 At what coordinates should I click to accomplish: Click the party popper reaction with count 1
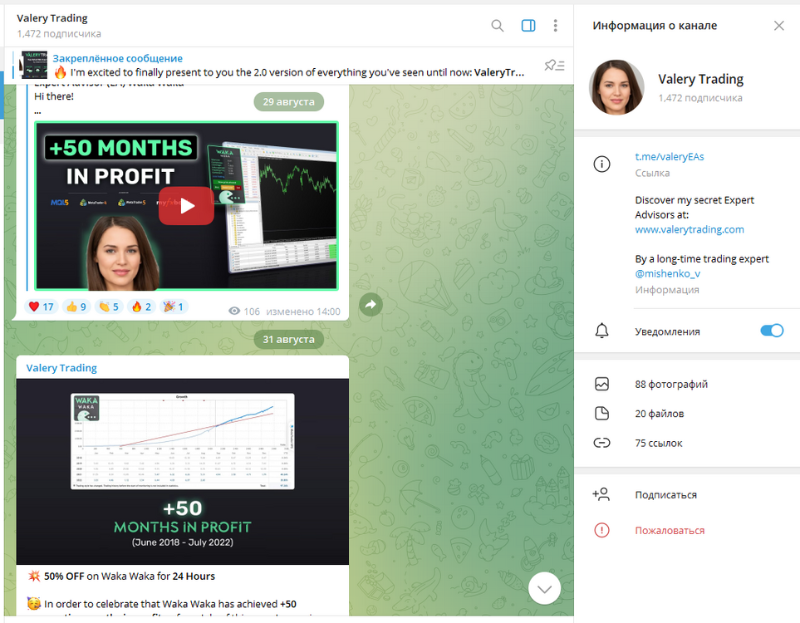coord(174,307)
